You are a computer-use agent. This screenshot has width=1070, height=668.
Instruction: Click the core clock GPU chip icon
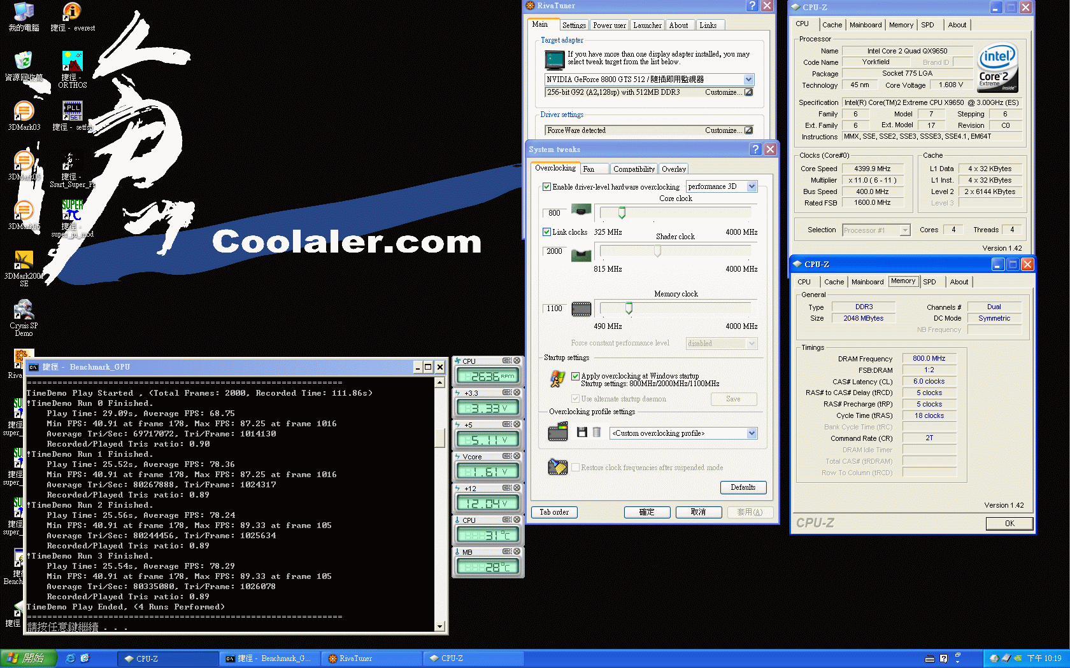tap(581, 210)
